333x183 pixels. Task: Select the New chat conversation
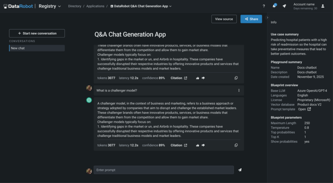coord(37,48)
